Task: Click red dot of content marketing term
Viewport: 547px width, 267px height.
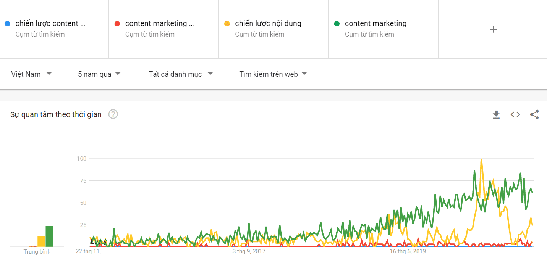Action: (117, 24)
